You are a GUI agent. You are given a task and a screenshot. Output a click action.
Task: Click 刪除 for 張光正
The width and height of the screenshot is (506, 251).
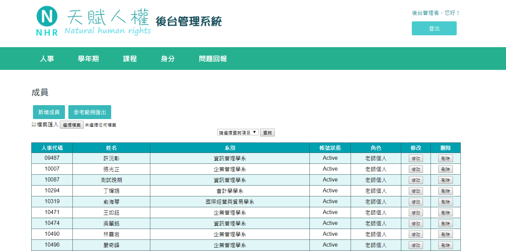(x=445, y=169)
